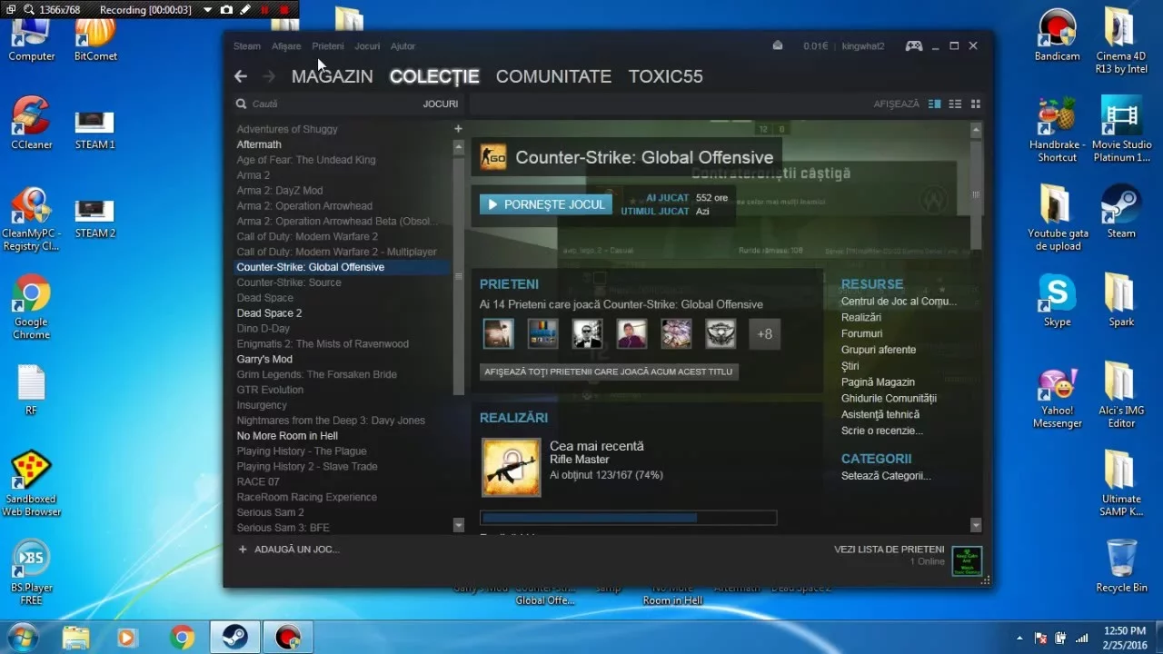1163x654 pixels.
Task: Click Steam icon in taskbar
Action: (234, 638)
